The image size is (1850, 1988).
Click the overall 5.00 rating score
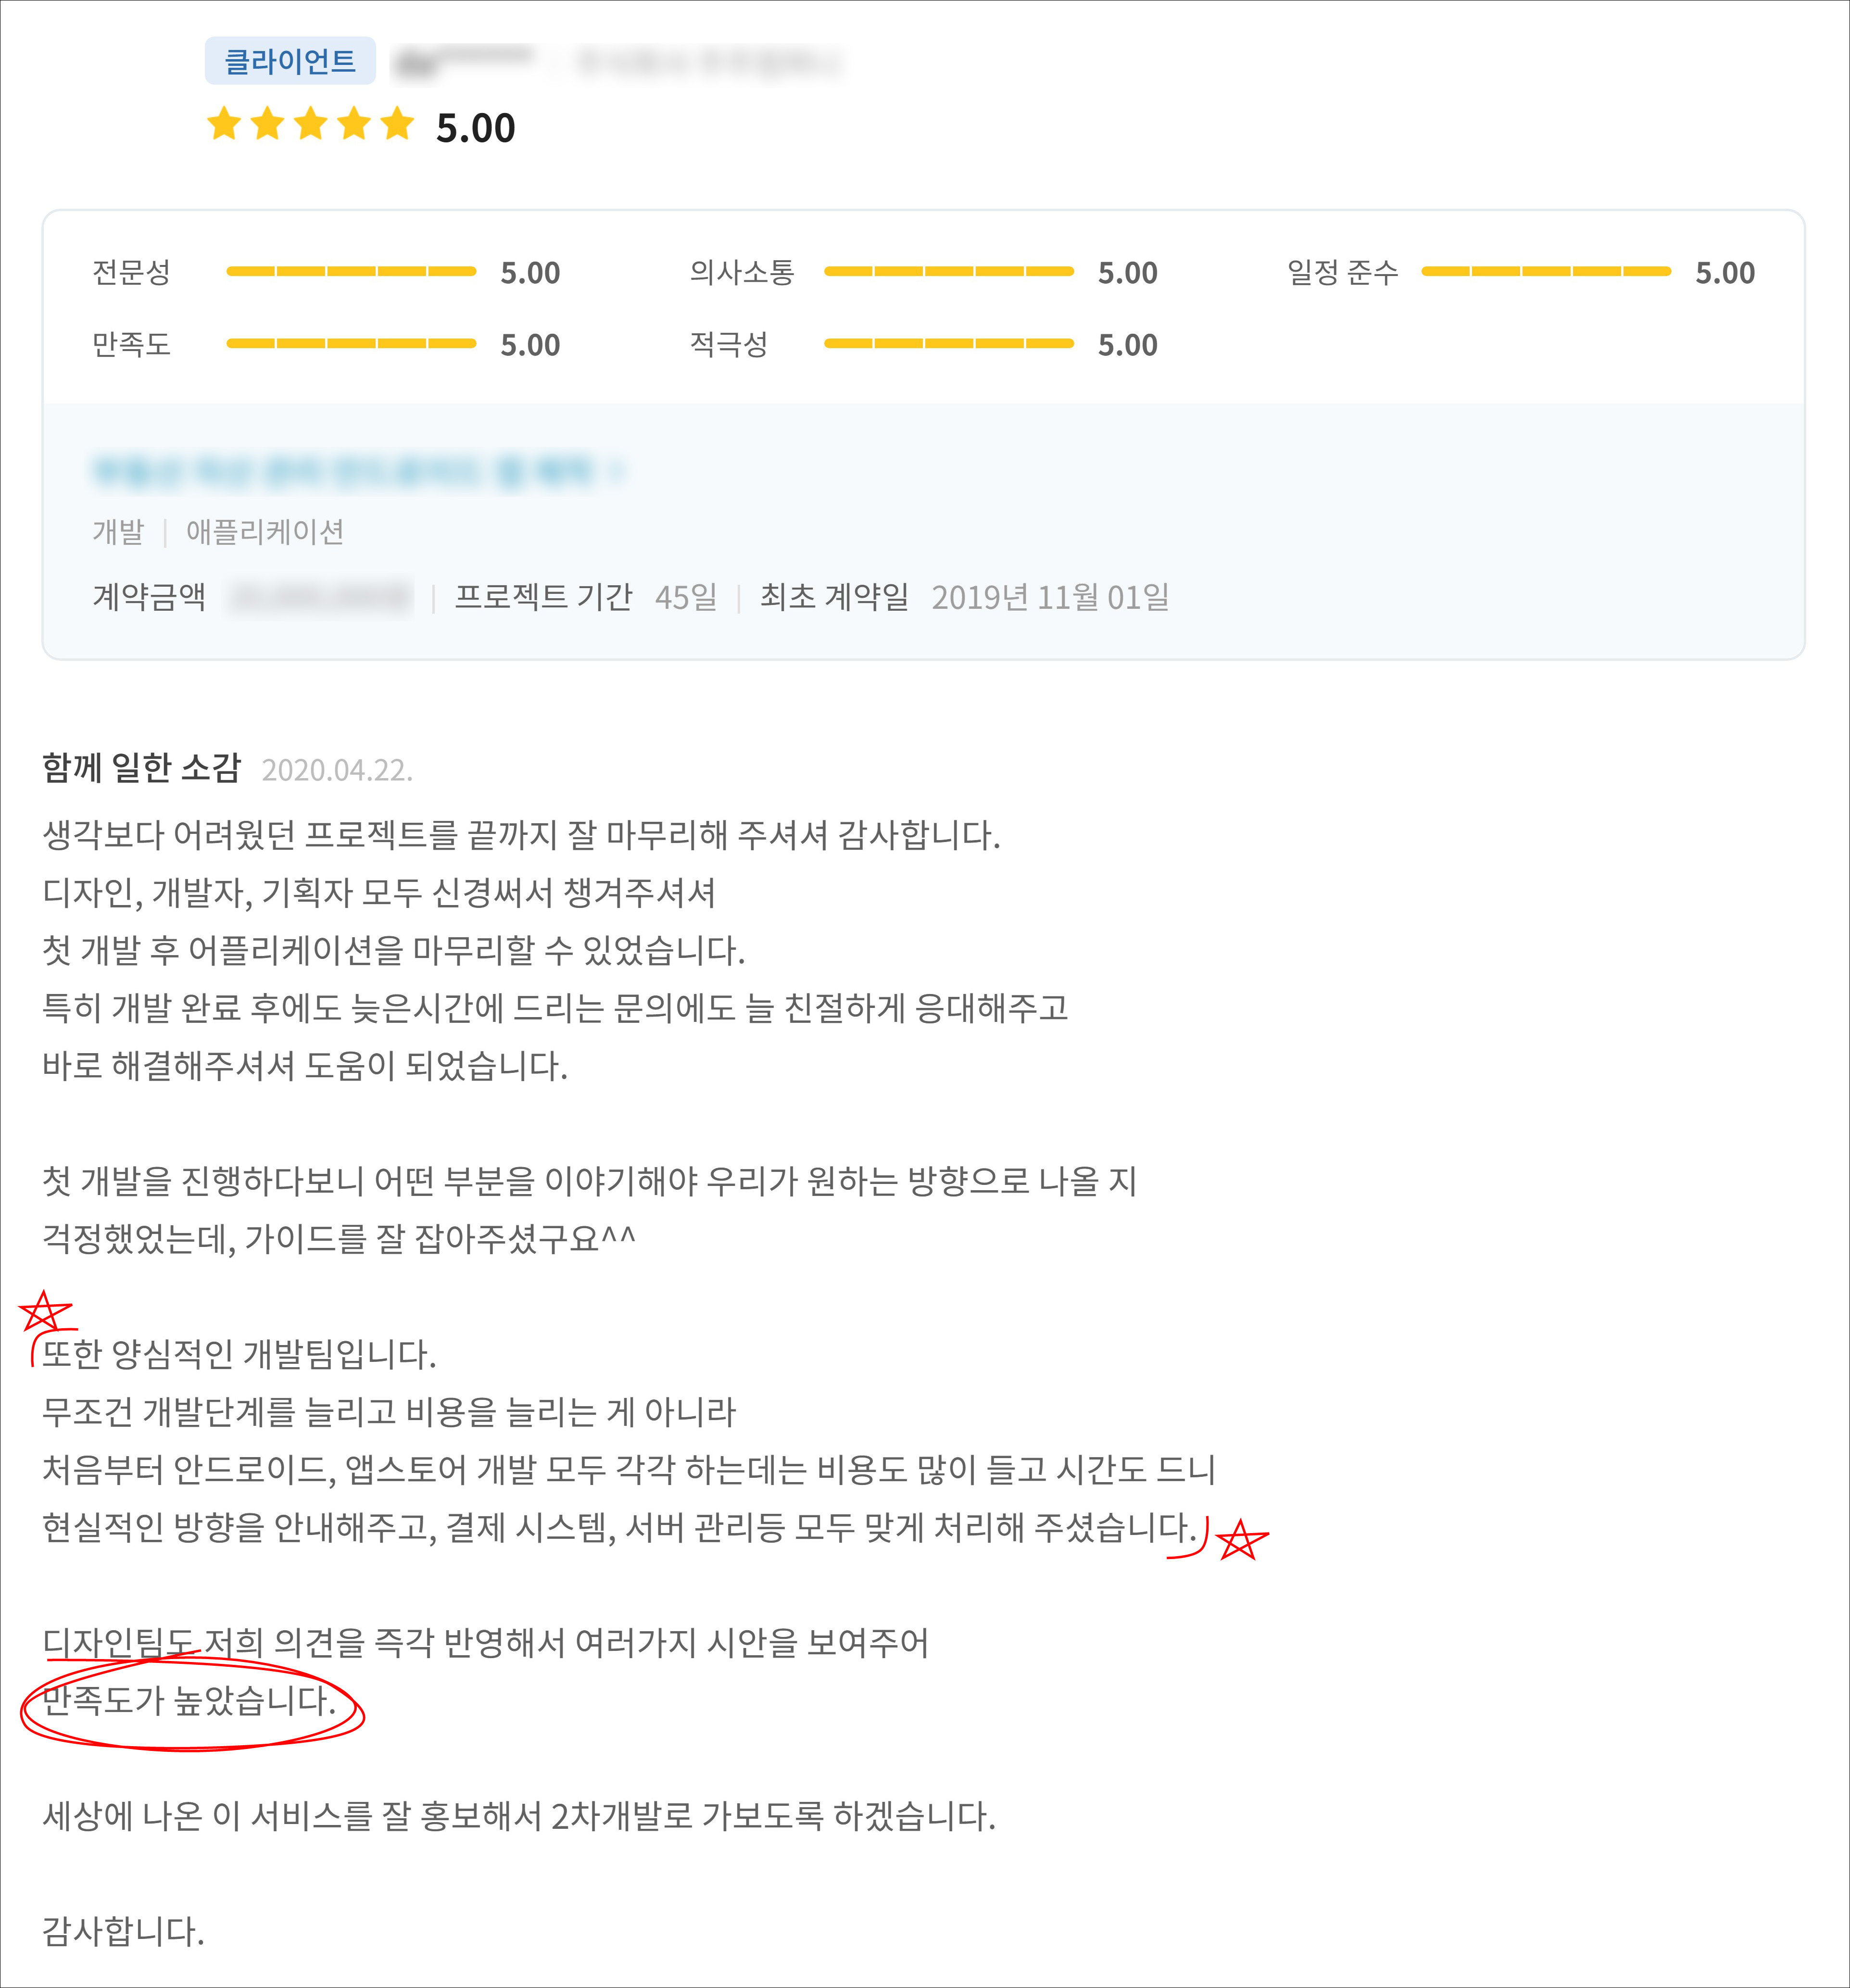[x=475, y=128]
